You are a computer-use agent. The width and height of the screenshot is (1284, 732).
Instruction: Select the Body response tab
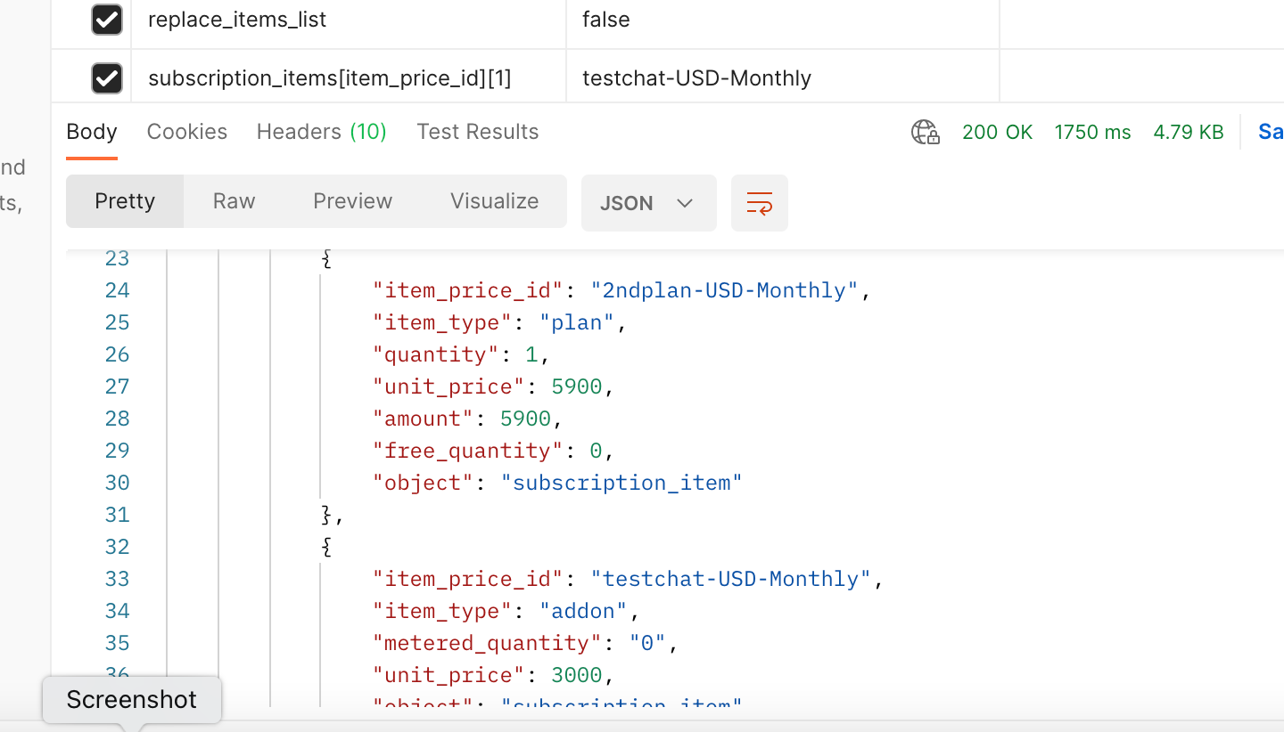pos(92,132)
